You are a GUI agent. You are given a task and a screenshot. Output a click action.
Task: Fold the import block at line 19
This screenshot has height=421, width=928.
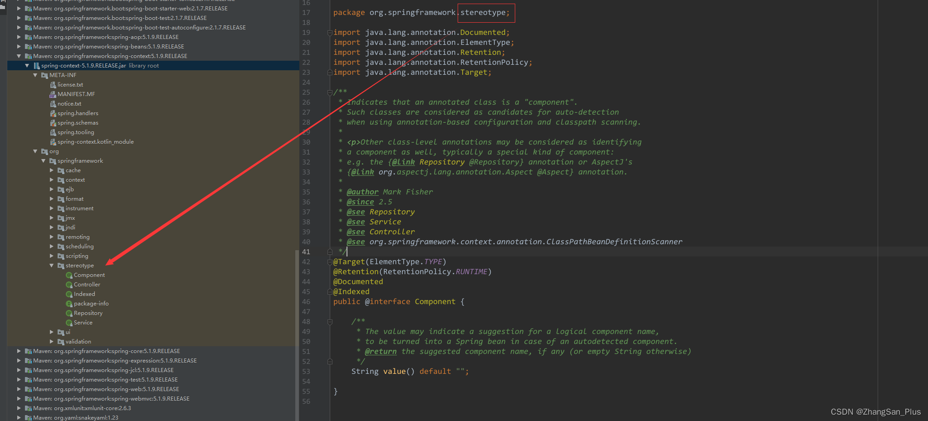[330, 33]
